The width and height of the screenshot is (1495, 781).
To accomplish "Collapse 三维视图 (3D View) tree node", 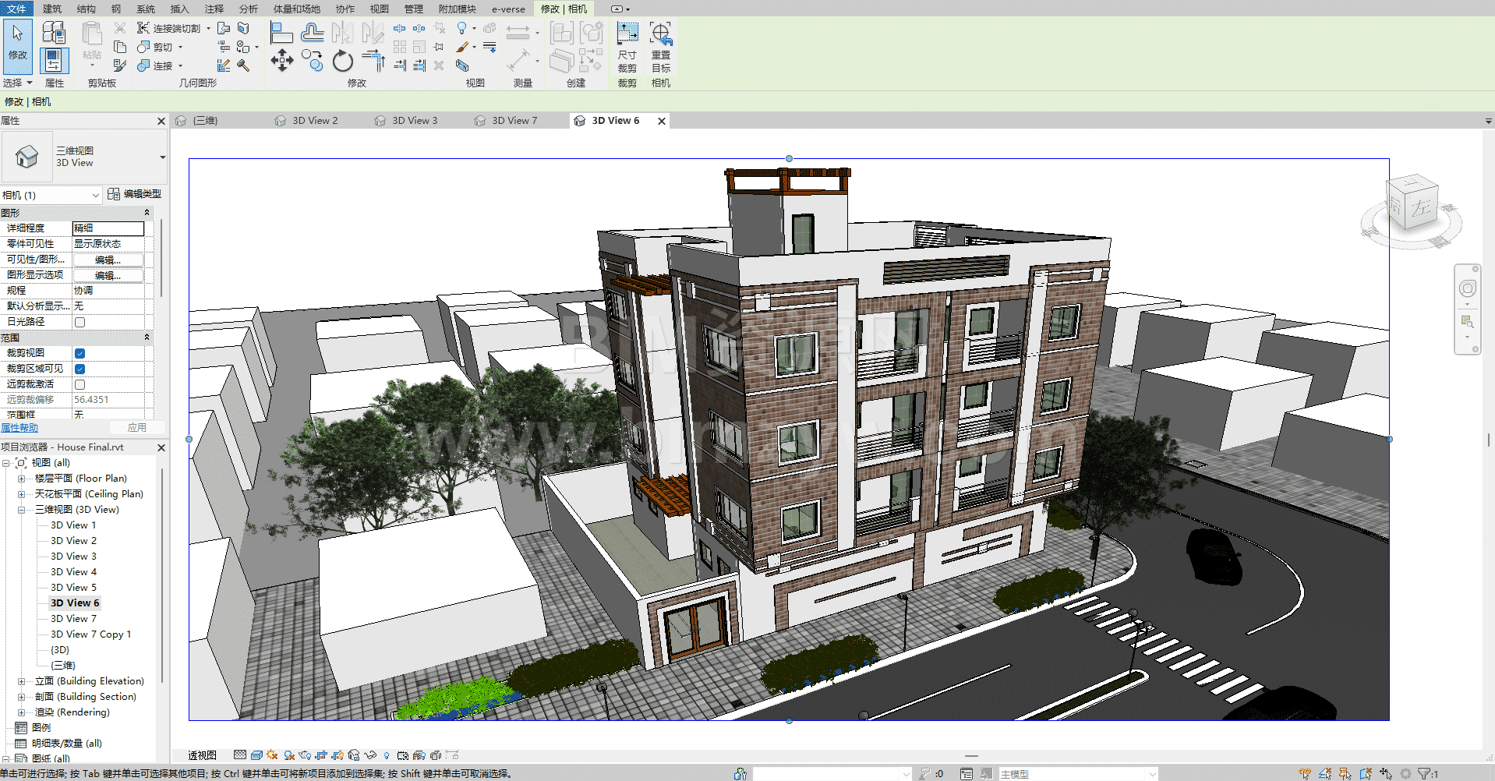I will click(22, 510).
